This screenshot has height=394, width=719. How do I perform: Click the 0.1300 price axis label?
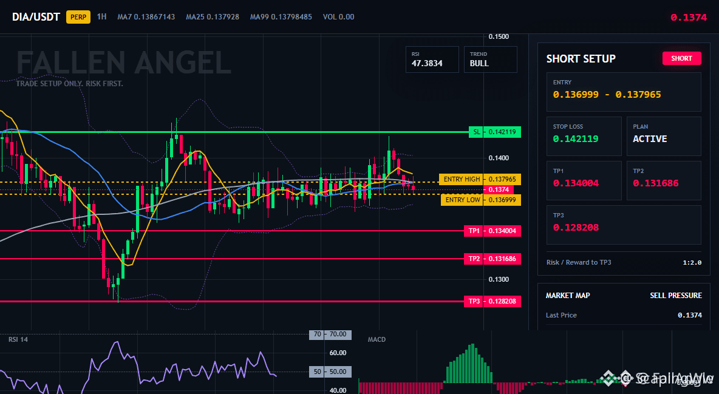[499, 279]
